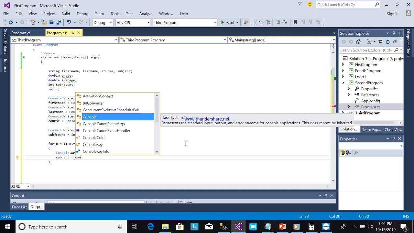This screenshot has width=414, height=233.
Task: Collapse the SecondProgram project node
Action: pos(343,83)
